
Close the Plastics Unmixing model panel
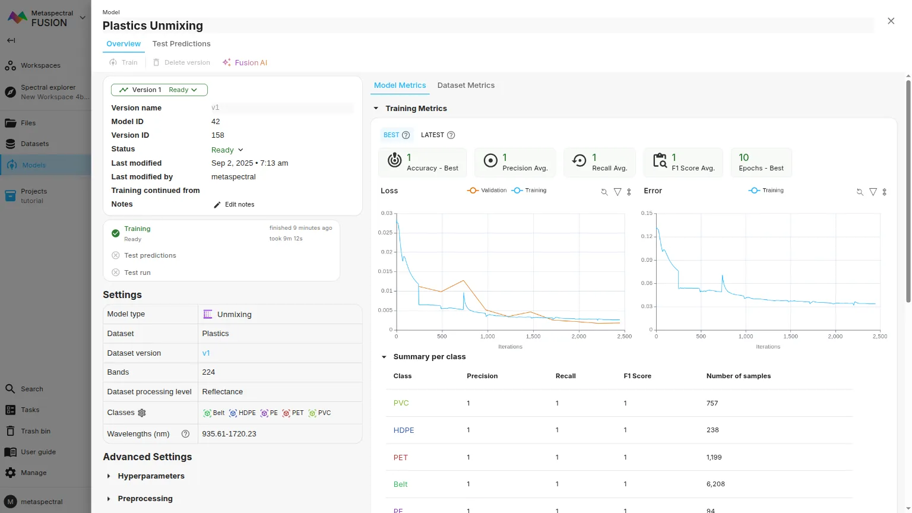tap(891, 21)
